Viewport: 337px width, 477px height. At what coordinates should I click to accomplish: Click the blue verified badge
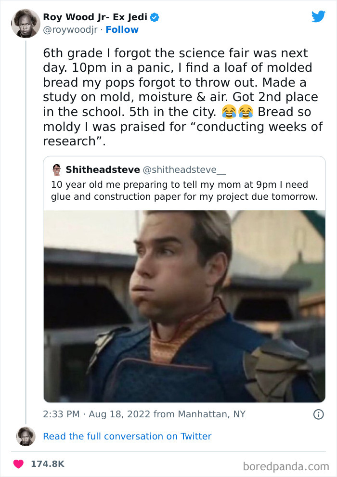coord(155,17)
